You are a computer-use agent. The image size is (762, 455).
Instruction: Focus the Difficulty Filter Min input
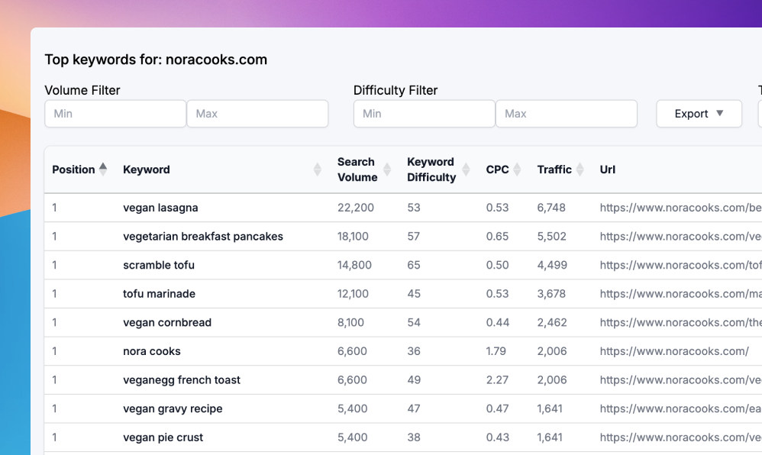click(x=424, y=114)
